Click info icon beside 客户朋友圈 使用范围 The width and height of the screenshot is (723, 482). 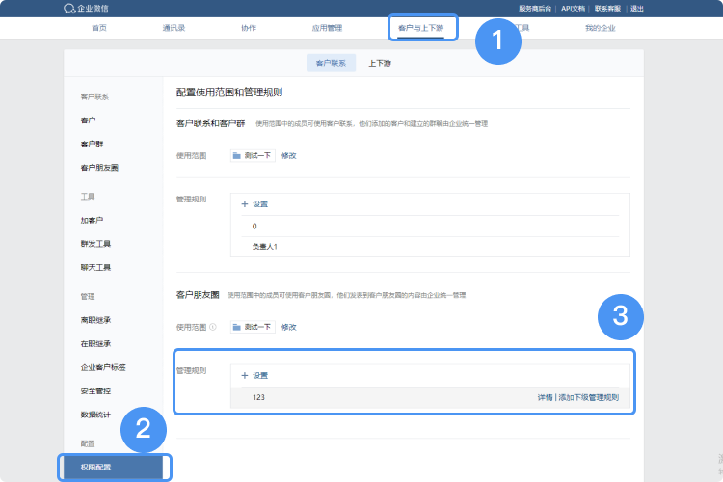point(213,327)
